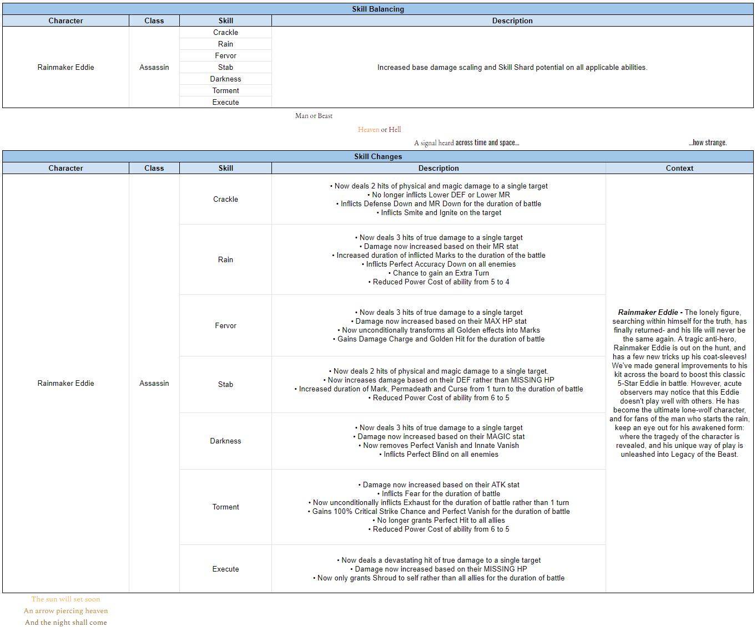Click 'Inflicts Perfect Blind on all enemies'
The height and width of the screenshot is (627, 756).
(x=439, y=454)
